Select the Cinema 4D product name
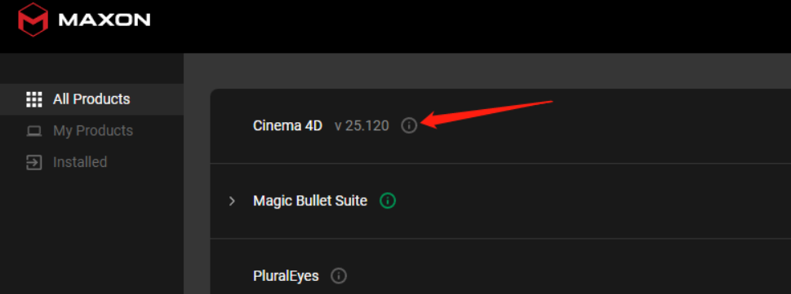Viewport: 791px width, 294px height. click(287, 125)
